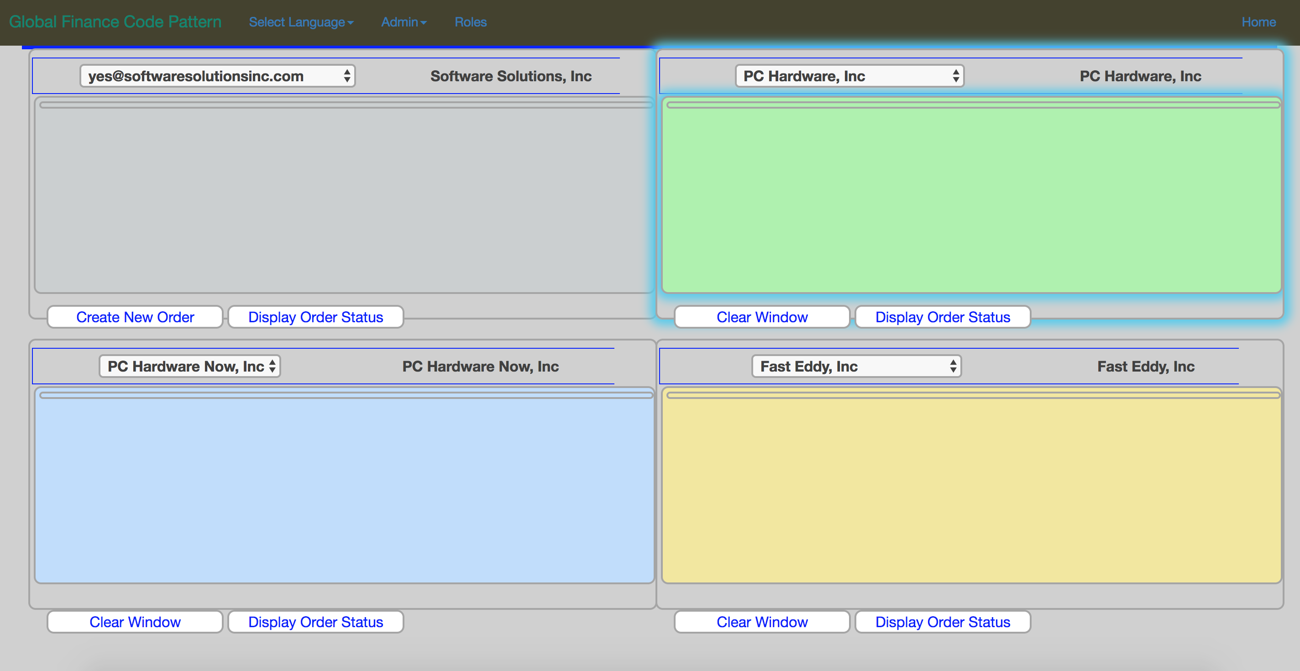This screenshot has height=671, width=1300.
Task: Click the Create New Order button
Action: [x=135, y=317]
